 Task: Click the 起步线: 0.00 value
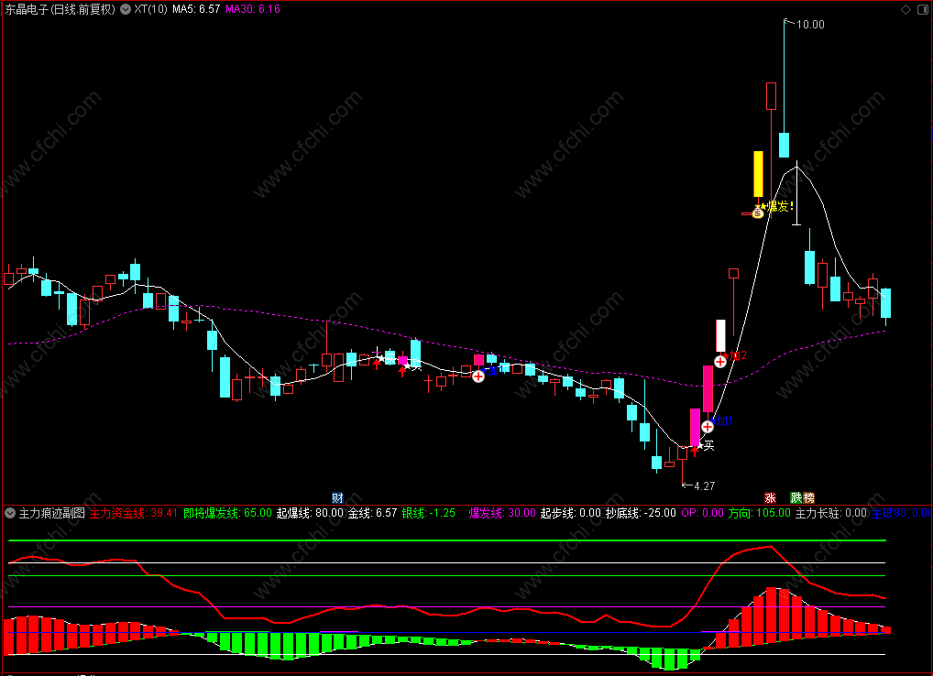tap(571, 513)
